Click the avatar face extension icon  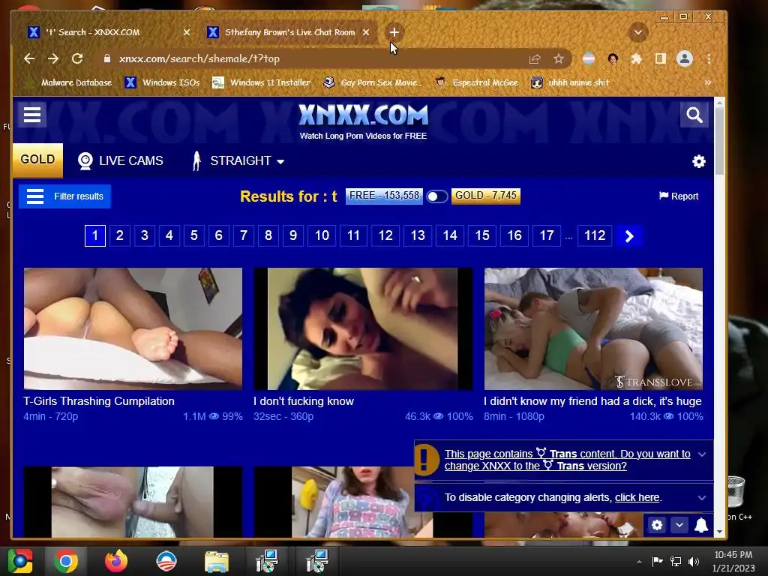612,59
